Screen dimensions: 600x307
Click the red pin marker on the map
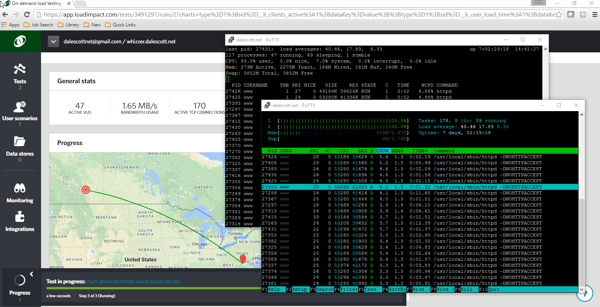click(243, 259)
